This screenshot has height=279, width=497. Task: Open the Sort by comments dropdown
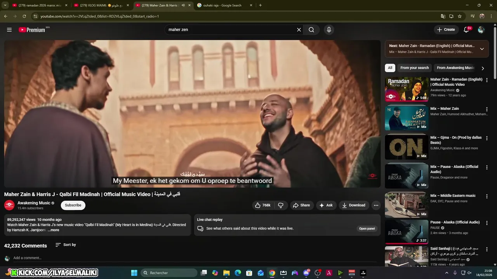[66, 245]
